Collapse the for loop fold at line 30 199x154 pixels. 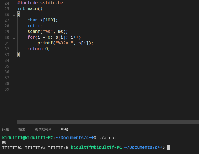(14, 37)
